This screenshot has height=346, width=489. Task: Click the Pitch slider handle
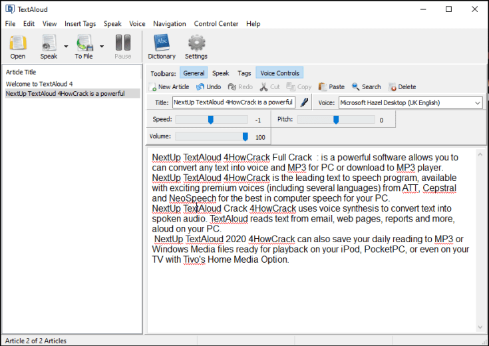click(336, 120)
